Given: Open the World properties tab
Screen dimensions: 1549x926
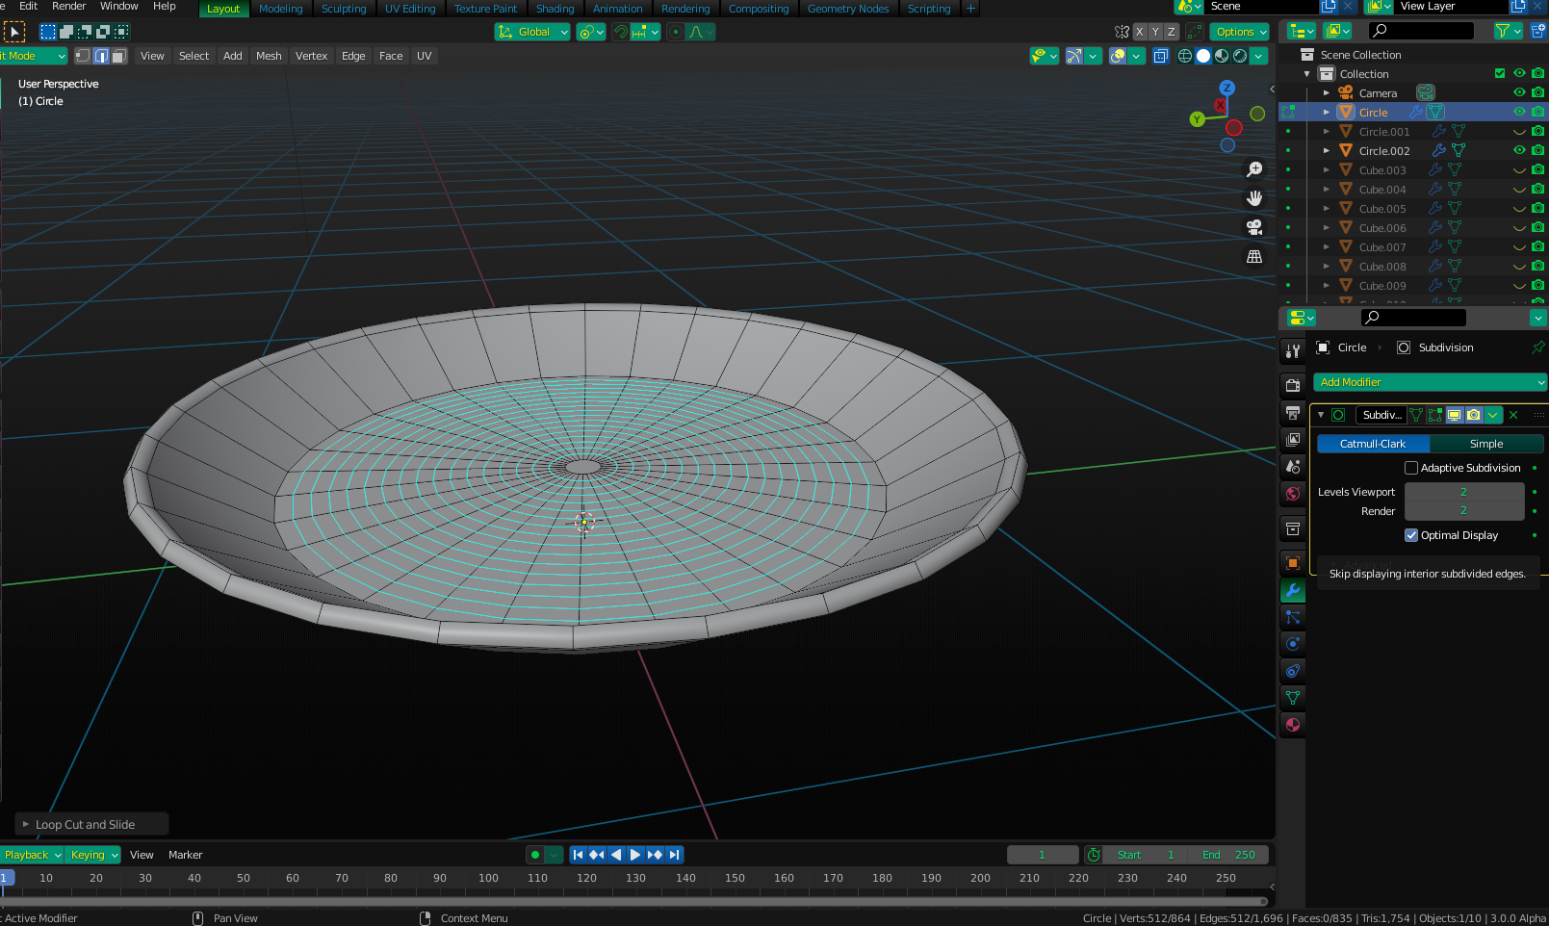Looking at the screenshot, I should tap(1293, 493).
